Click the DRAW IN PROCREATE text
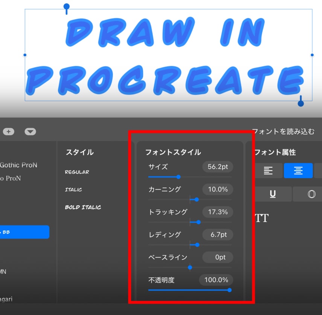Image resolution: width=322 pixels, height=315 pixels. pos(165,55)
